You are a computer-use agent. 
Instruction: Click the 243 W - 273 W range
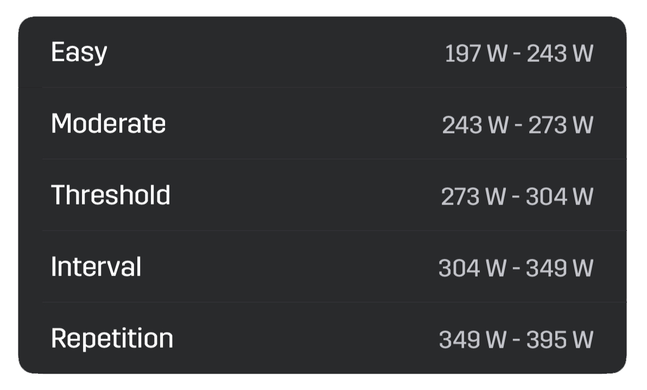click(x=518, y=125)
